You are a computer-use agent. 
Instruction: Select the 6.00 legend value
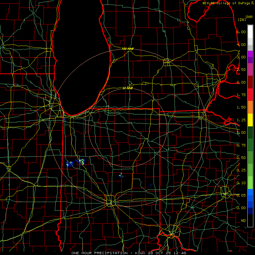tap(241, 32)
